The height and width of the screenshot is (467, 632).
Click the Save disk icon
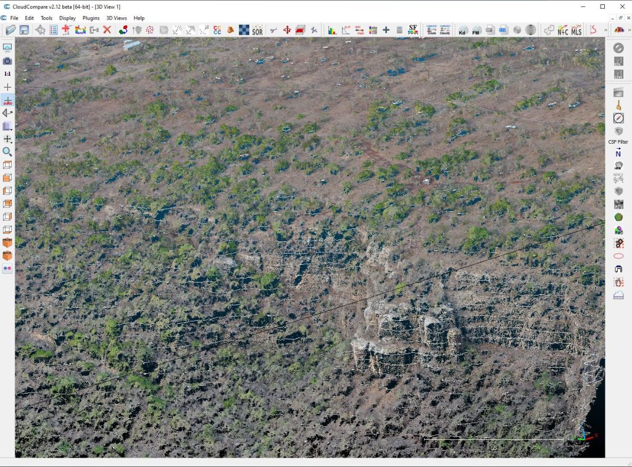tap(24, 30)
